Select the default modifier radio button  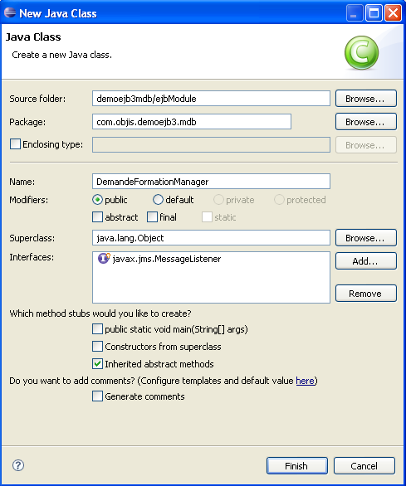coord(158,200)
